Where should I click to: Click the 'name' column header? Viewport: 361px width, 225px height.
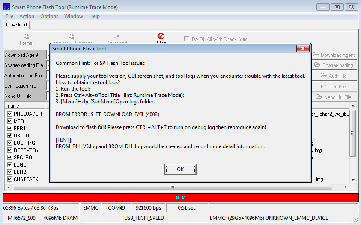tap(25, 106)
